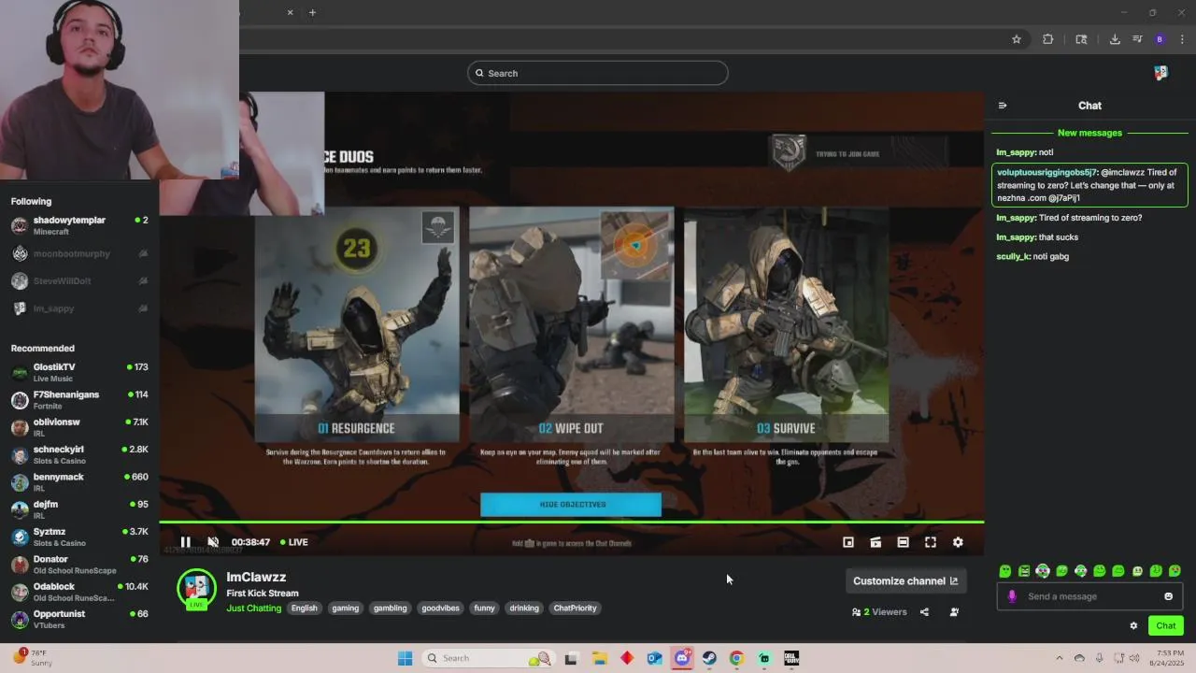Open Chrome three-dot menu

1182,39
